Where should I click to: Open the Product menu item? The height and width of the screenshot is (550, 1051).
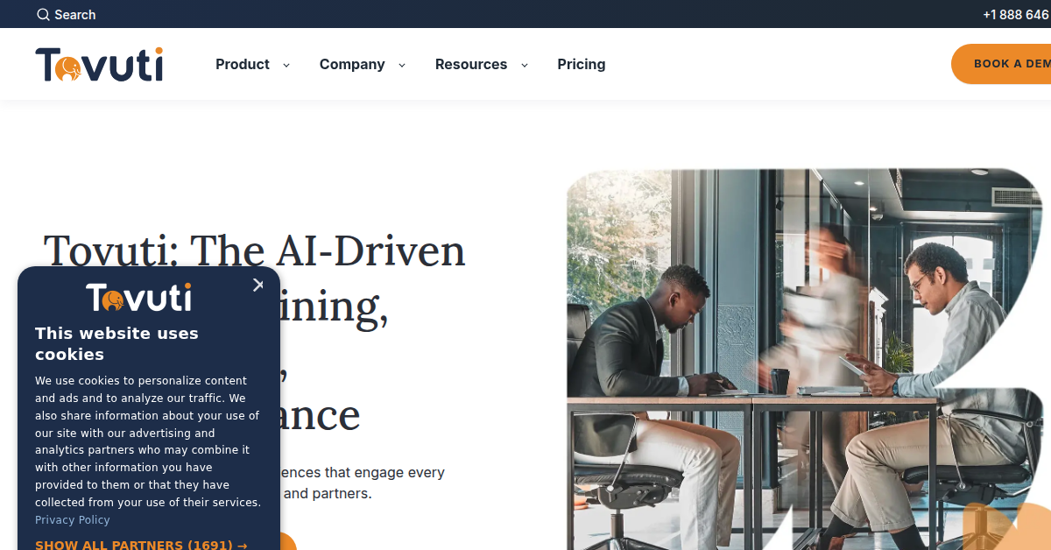[243, 64]
